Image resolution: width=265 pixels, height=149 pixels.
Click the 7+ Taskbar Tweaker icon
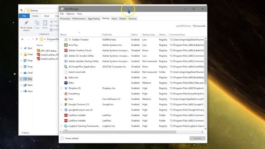coord(66,40)
